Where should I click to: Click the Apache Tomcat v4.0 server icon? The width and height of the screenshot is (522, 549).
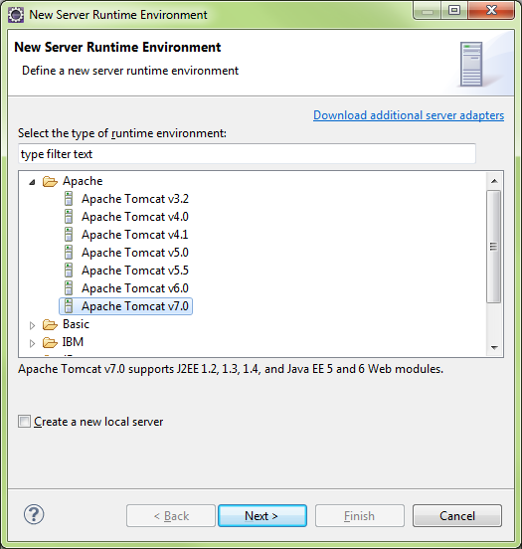(x=69, y=217)
